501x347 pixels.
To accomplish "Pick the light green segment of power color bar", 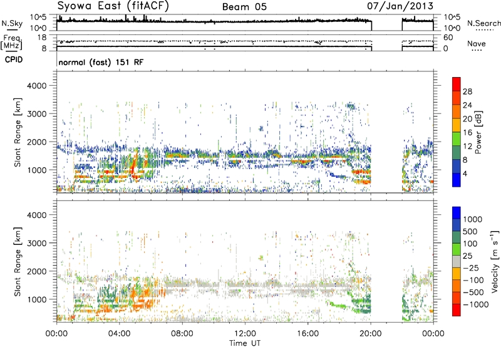I will 457,139.
